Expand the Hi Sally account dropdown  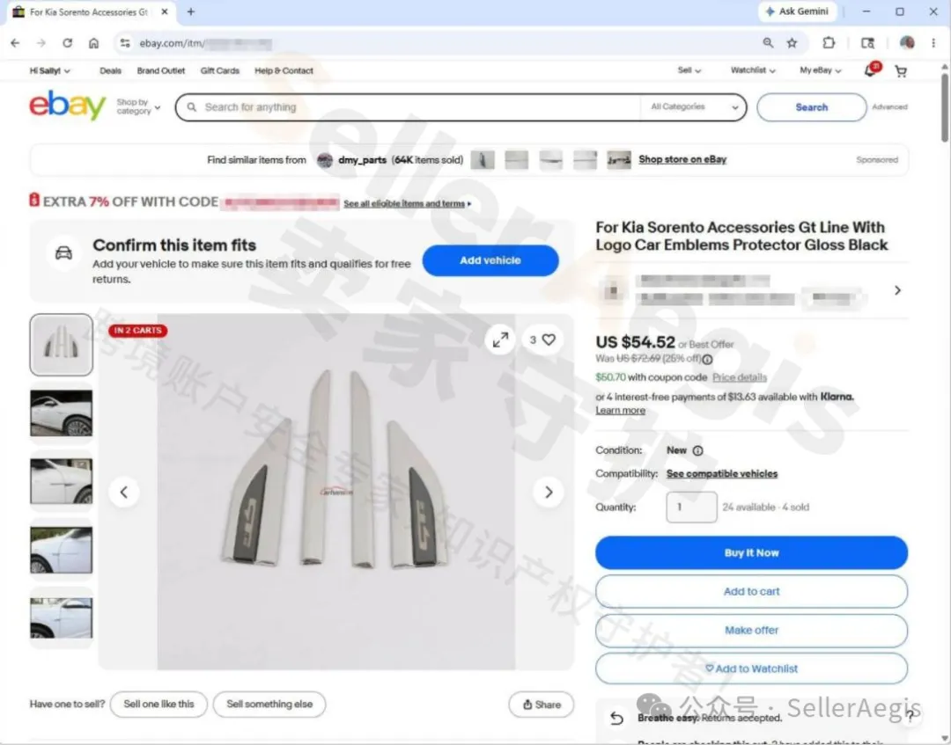49,71
